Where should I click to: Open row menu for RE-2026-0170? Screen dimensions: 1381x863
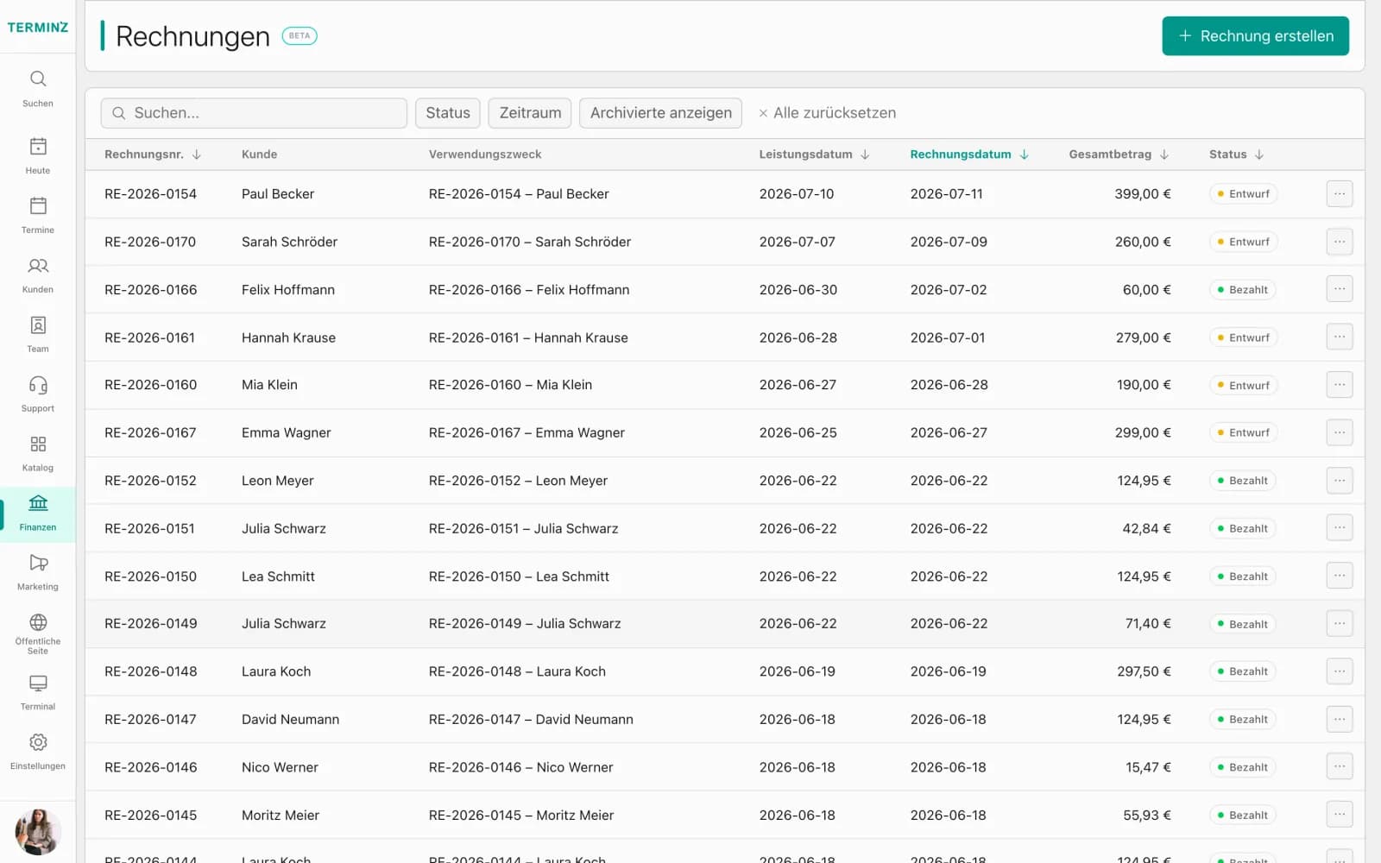click(1340, 242)
